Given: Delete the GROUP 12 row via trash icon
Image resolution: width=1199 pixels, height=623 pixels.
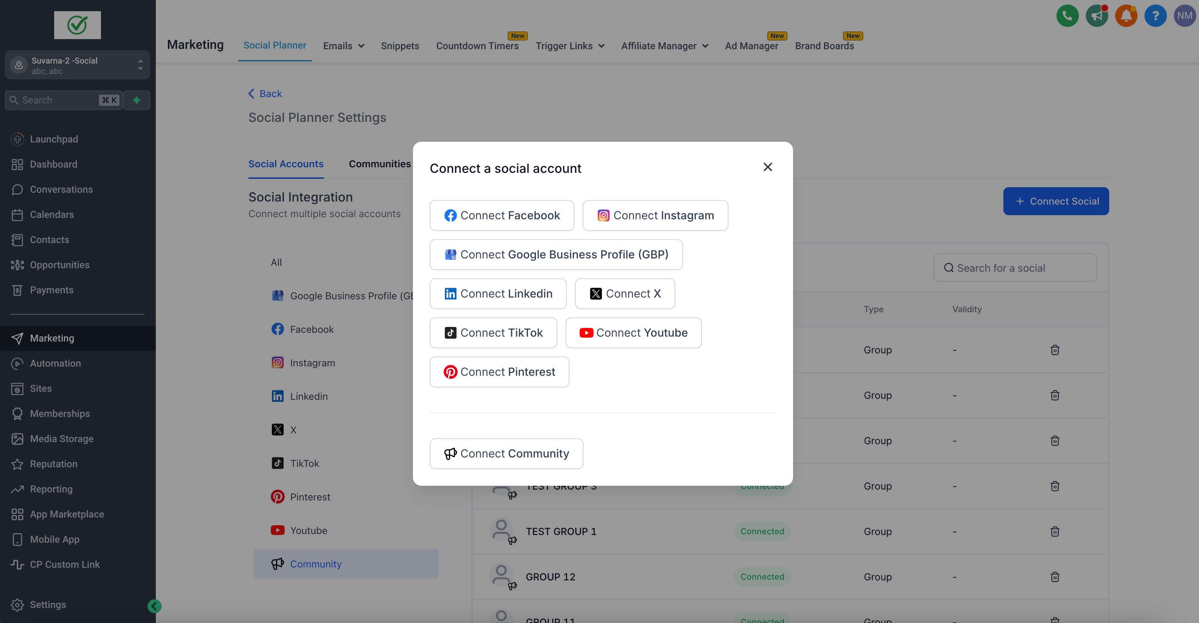Looking at the screenshot, I should (x=1055, y=577).
